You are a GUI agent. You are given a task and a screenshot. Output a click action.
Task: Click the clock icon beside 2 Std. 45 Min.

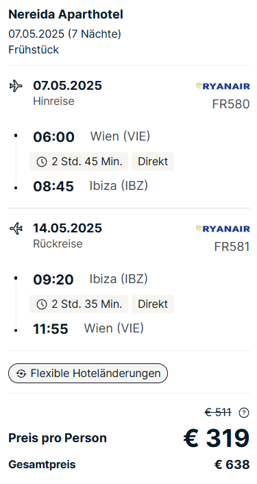(x=42, y=162)
